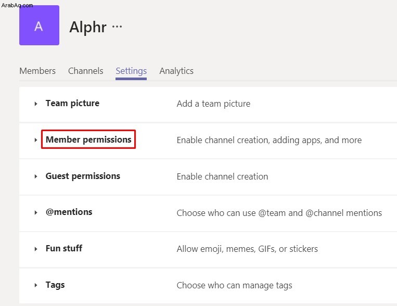This screenshot has height=306, width=397.
Task: Select the Settings tab
Action: pos(131,71)
